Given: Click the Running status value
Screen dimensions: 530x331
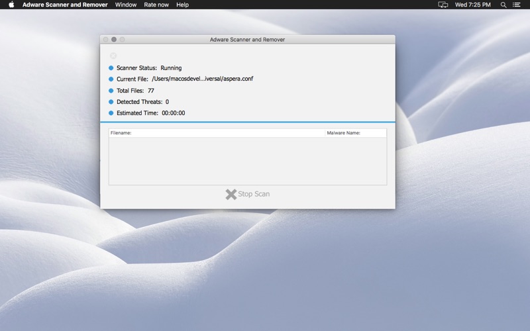Looking at the screenshot, I should pyautogui.click(x=171, y=68).
